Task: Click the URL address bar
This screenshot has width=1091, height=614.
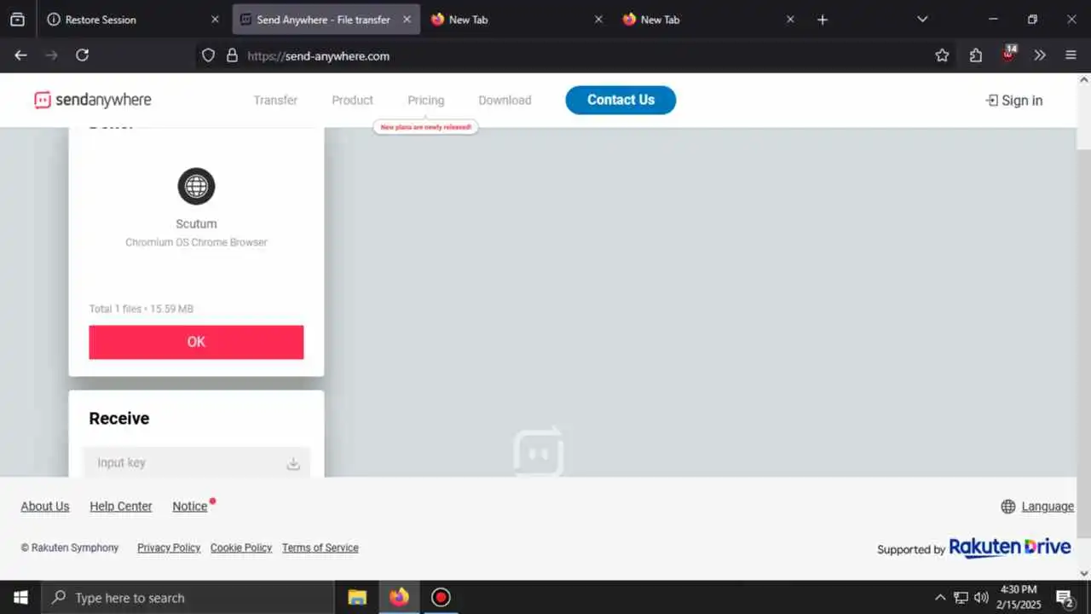Action: 563,55
